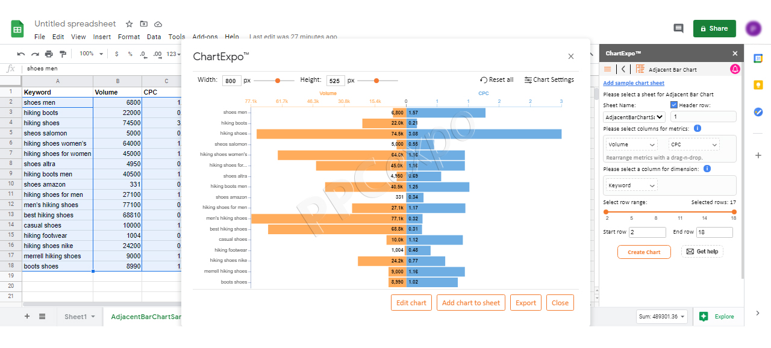Close the ChartExpo chart dialog
Image resolution: width=771 pixels, height=348 pixels.
[x=571, y=57]
